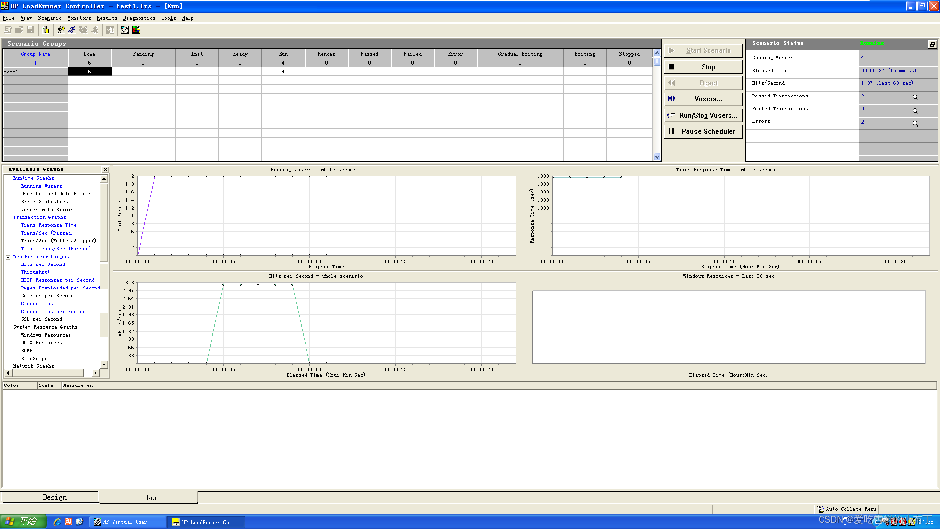This screenshot has width=940, height=529.
Task: Click the Auto Collate Results status icon
Action: 820,509
